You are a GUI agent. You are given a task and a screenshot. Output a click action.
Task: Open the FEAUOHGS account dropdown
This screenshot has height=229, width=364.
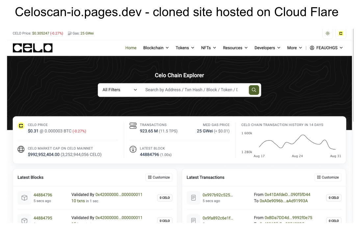click(x=326, y=48)
